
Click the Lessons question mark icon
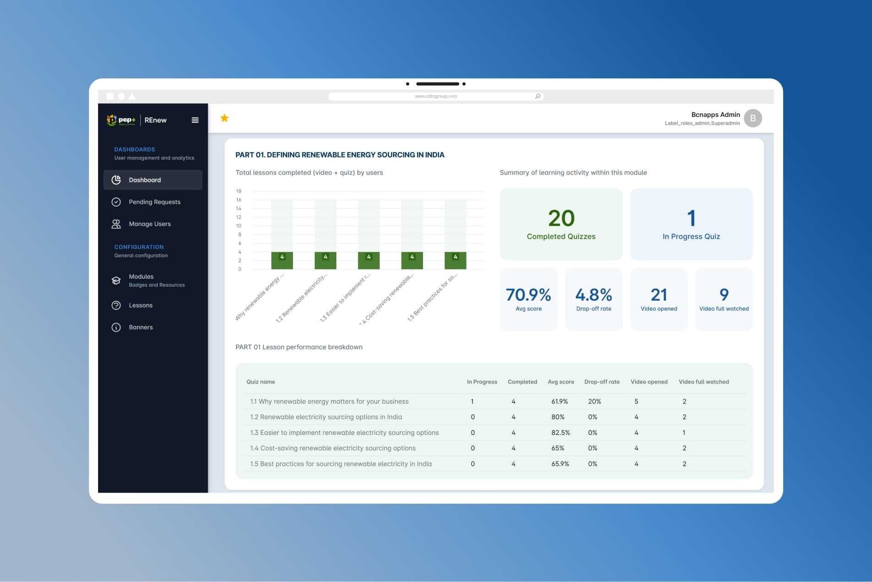point(116,305)
